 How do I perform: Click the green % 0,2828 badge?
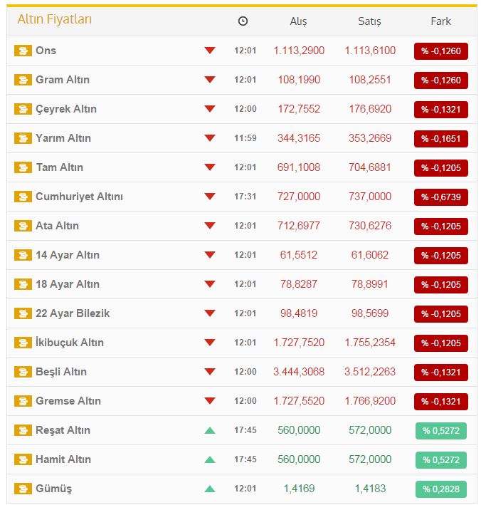441,489
